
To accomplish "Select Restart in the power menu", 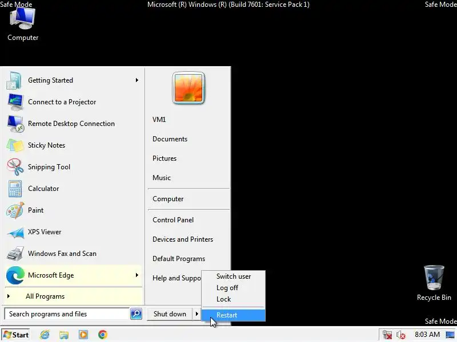I will [234, 315].
